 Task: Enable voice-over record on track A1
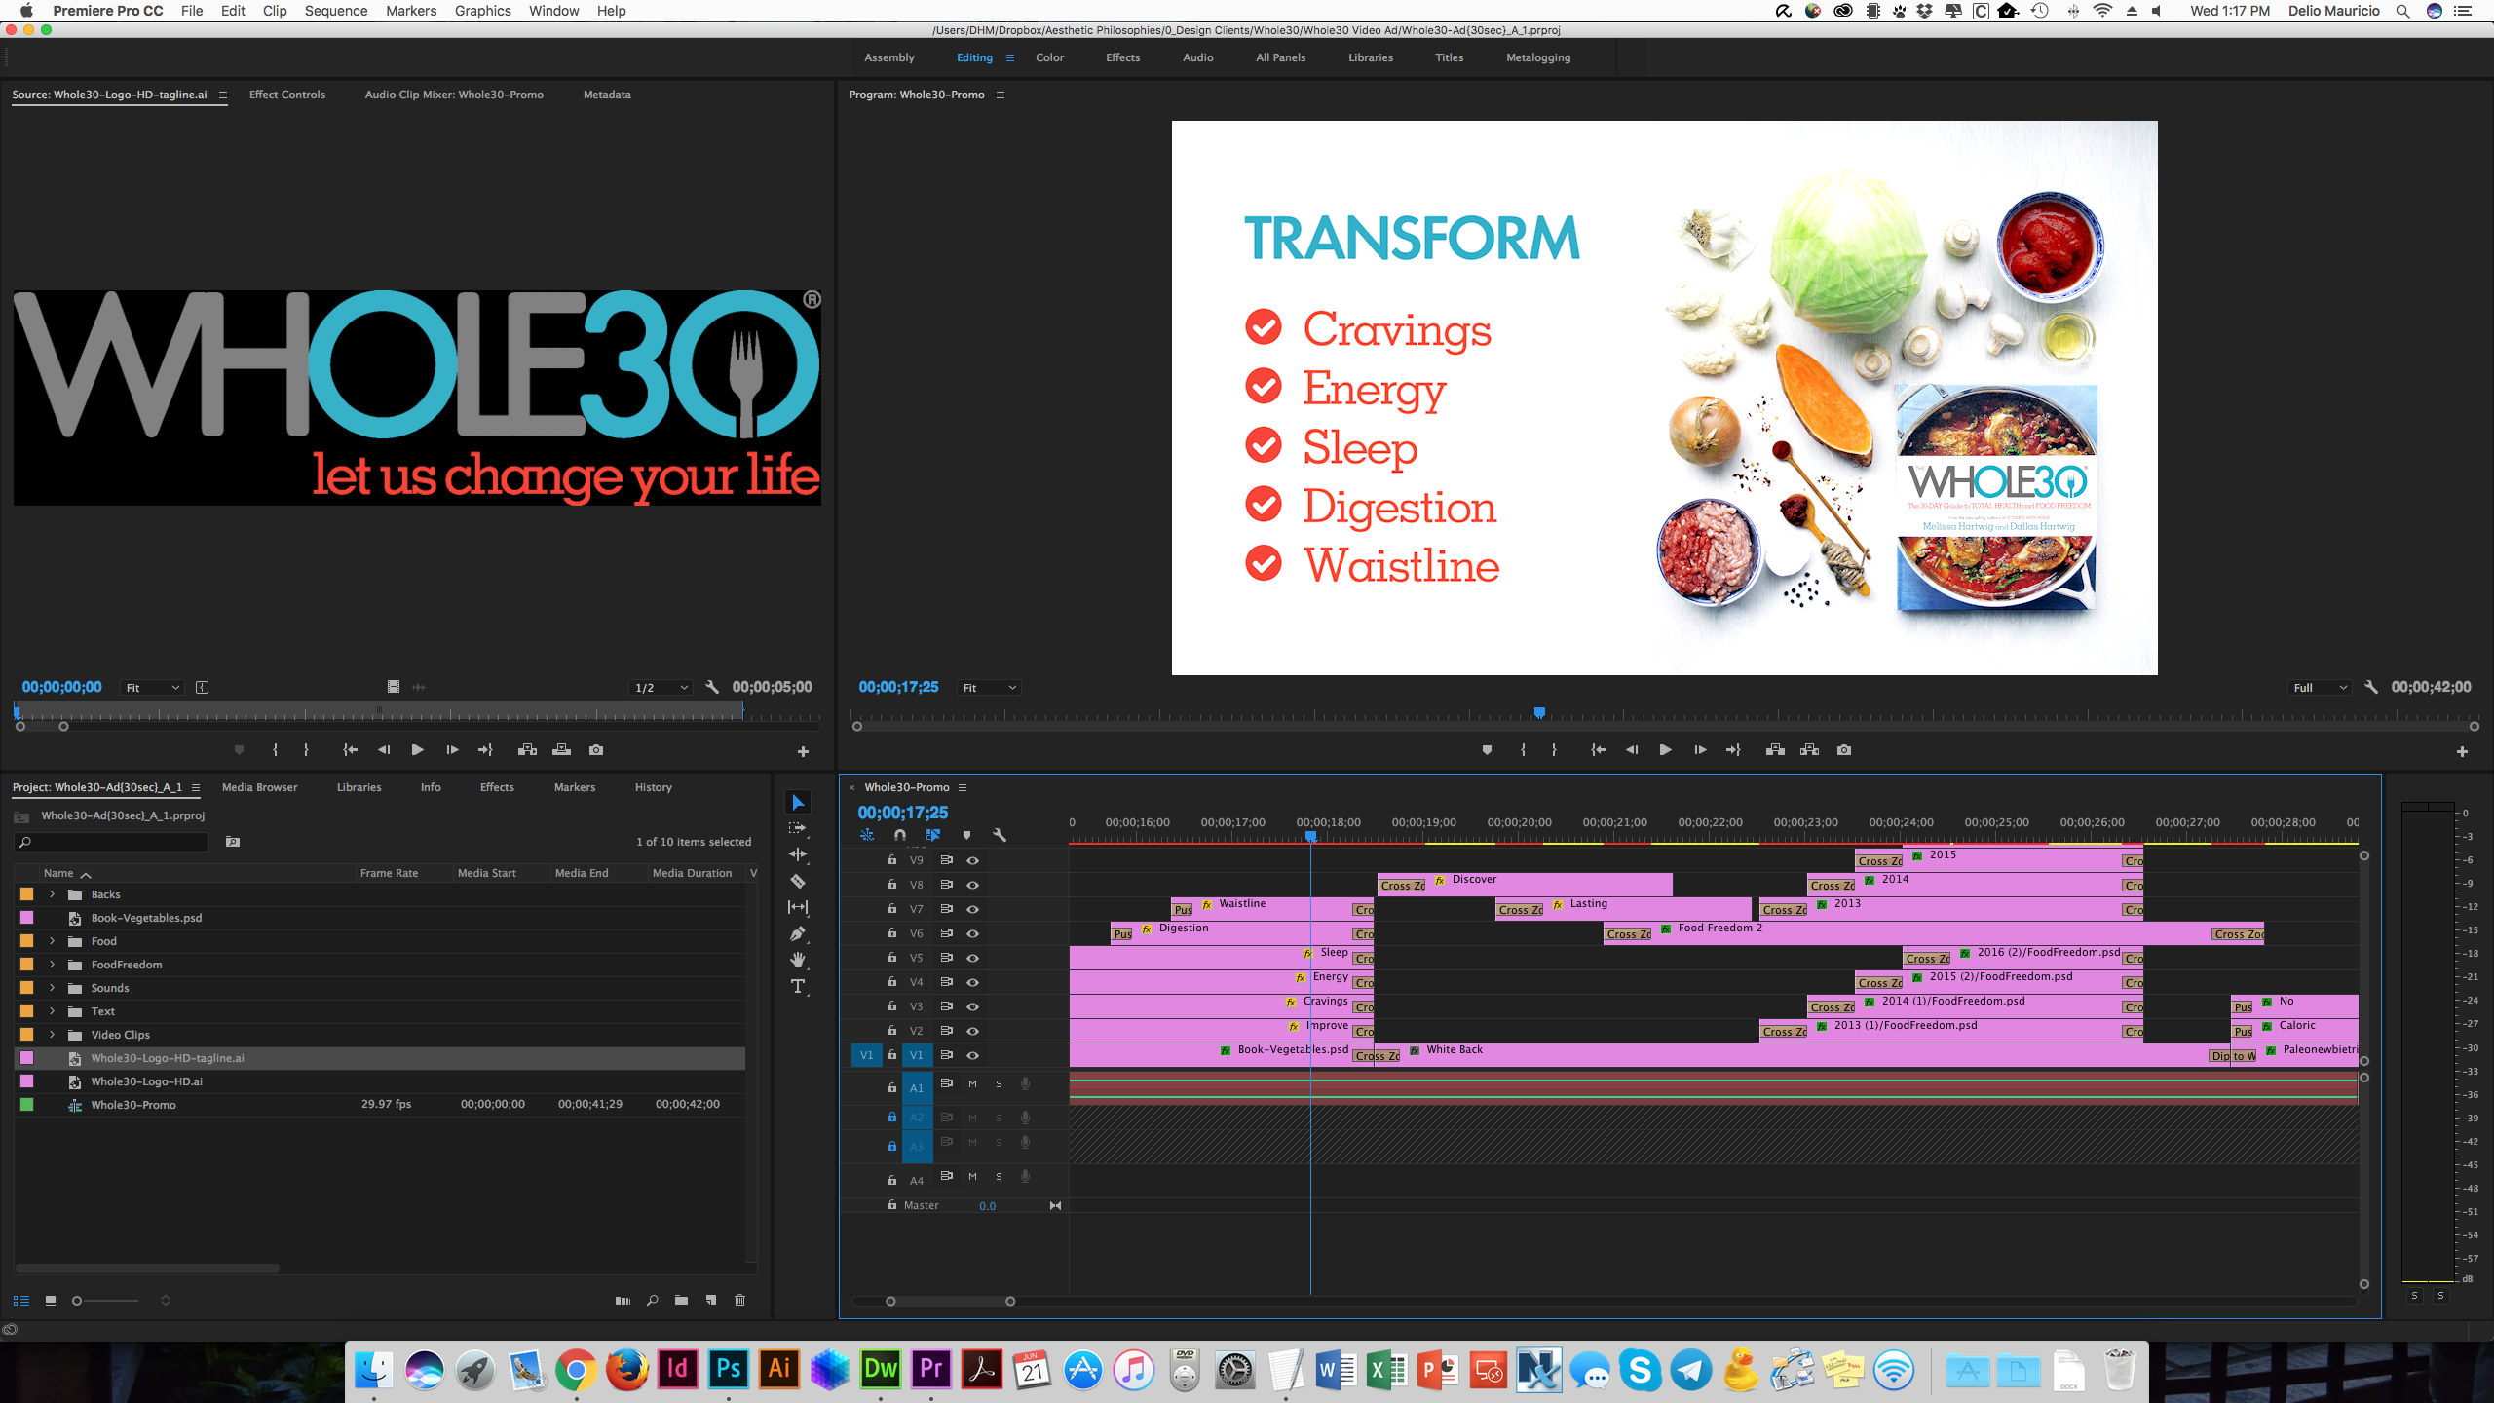[1025, 1083]
